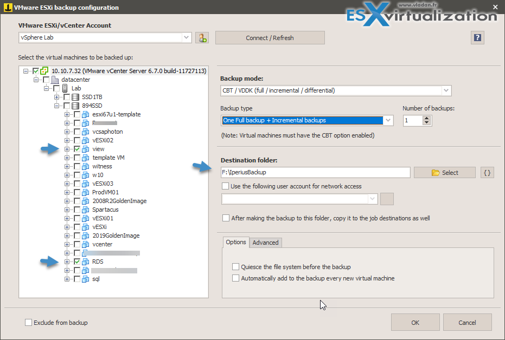Viewport: 505px width, 340px height.
Task: Close the backup configuration dialog
Action: [495, 6]
